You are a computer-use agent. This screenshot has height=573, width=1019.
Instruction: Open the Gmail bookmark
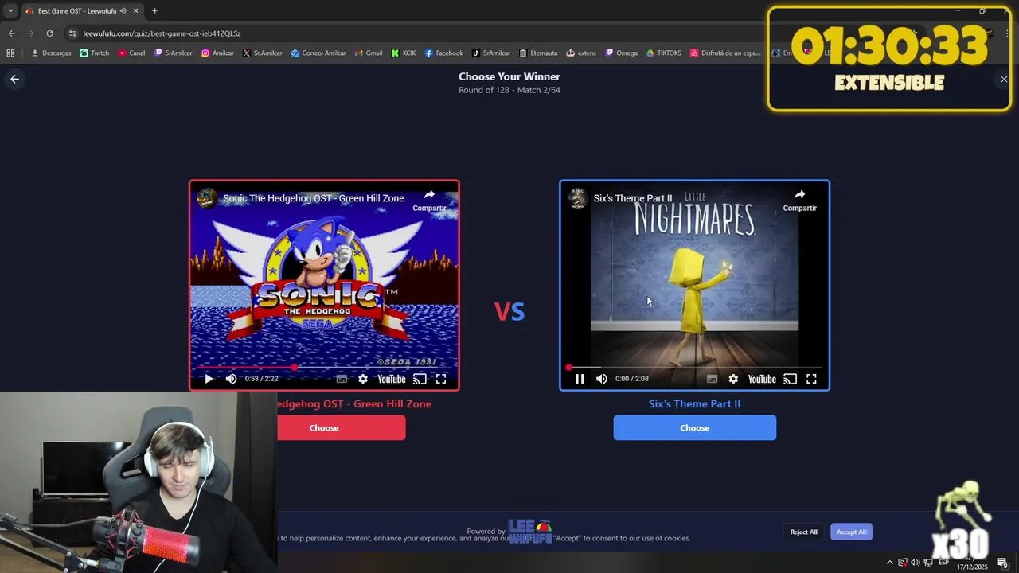pyautogui.click(x=368, y=53)
